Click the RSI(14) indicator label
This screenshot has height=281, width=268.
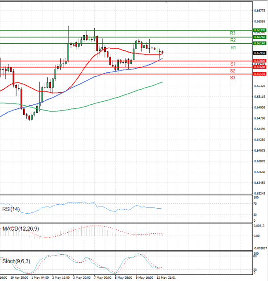tap(11, 209)
